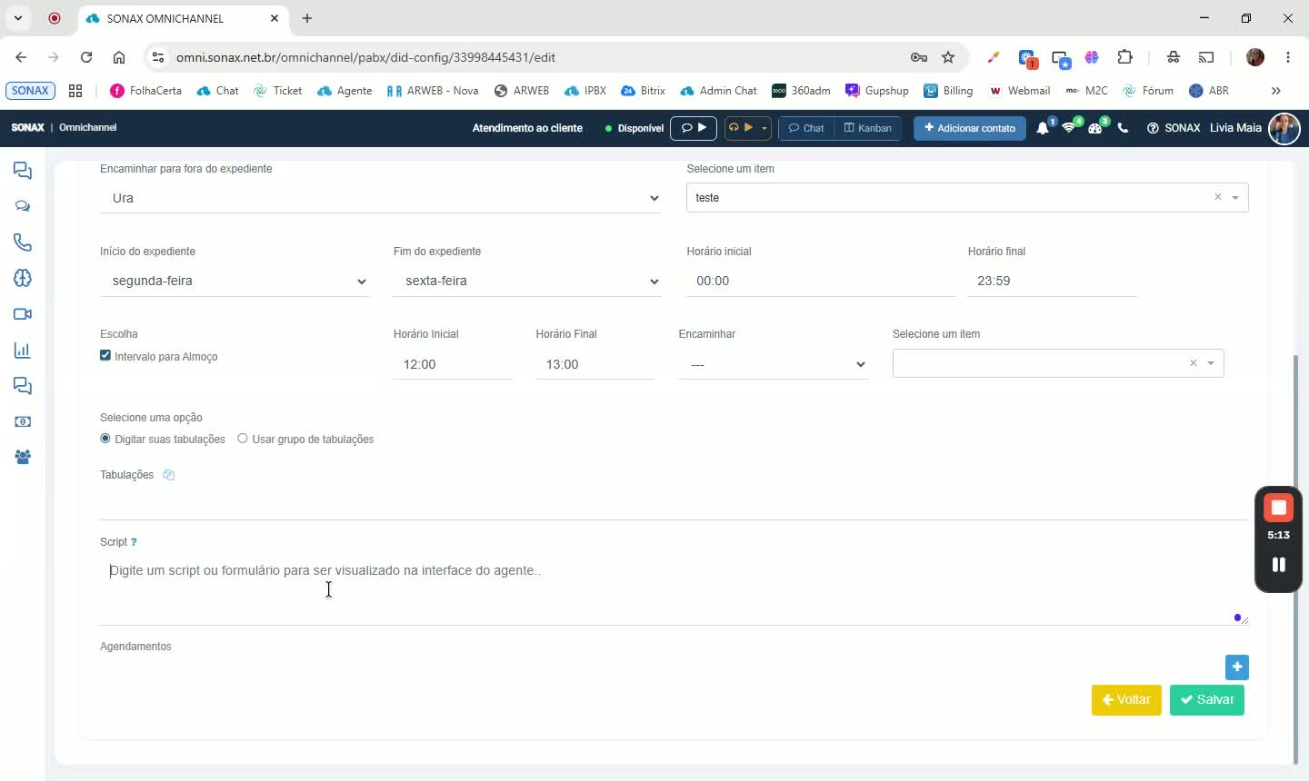Viewport: 1309px width, 781px height.
Task: Open the video camera sidebar icon
Action: click(23, 314)
